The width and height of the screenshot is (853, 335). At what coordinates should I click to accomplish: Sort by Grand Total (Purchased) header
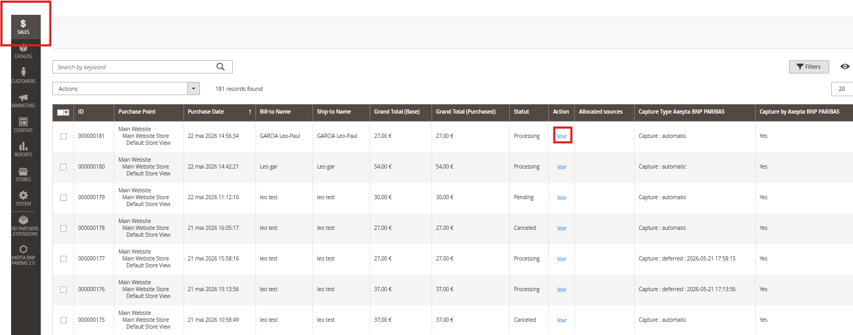(x=471, y=112)
